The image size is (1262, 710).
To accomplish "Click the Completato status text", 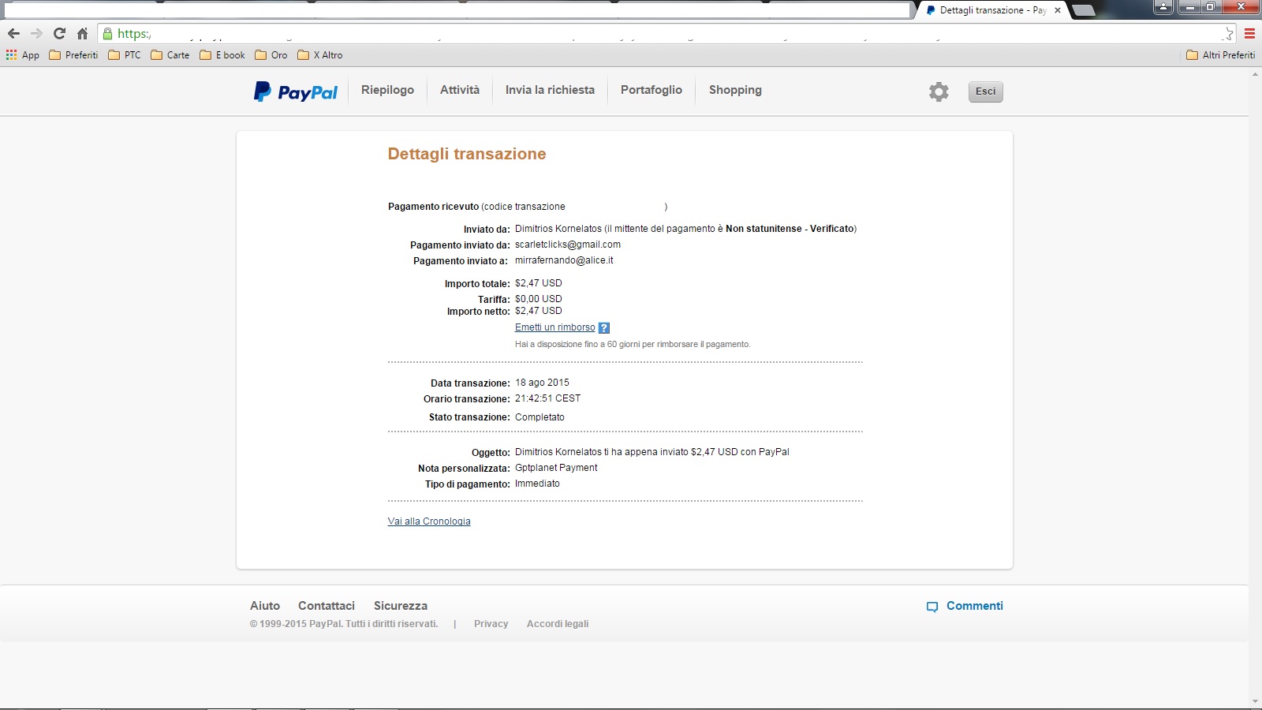I will pos(540,417).
